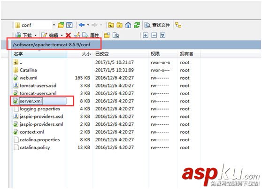Click the open directory icon
Viewport: 262px width, 189px height.
point(61,25)
